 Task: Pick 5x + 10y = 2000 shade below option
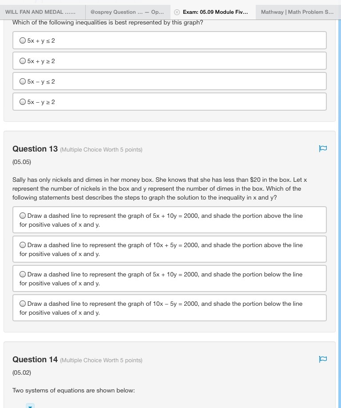tap(23, 274)
